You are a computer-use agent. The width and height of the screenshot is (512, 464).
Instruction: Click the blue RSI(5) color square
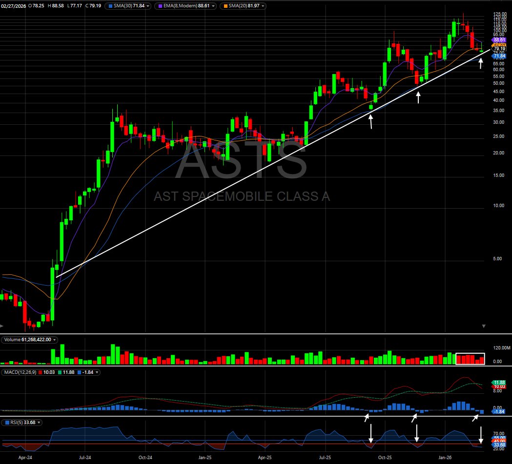click(x=7, y=423)
